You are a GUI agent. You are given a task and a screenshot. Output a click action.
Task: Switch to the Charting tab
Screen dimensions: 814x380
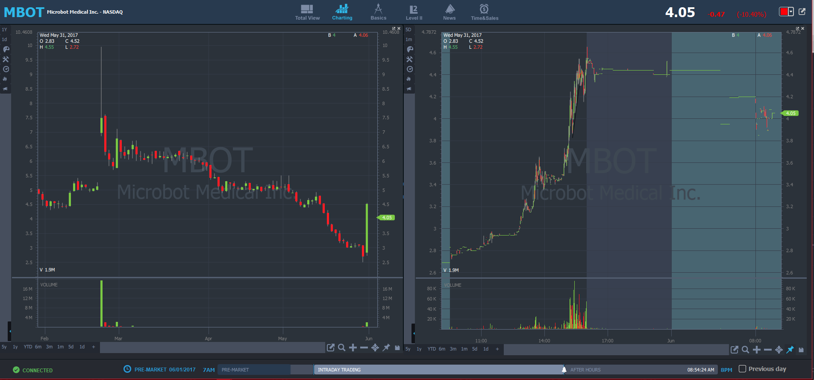coord(342,12)
